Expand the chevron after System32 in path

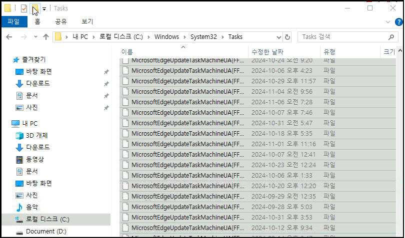[222, 37]
